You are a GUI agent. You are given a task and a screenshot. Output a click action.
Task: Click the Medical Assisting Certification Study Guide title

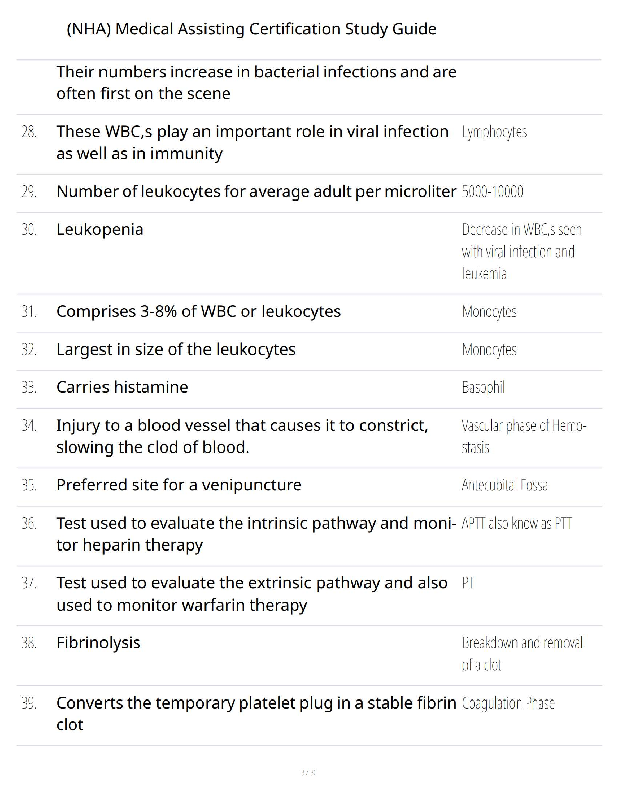pyautogui.click(x=251, y=29)
